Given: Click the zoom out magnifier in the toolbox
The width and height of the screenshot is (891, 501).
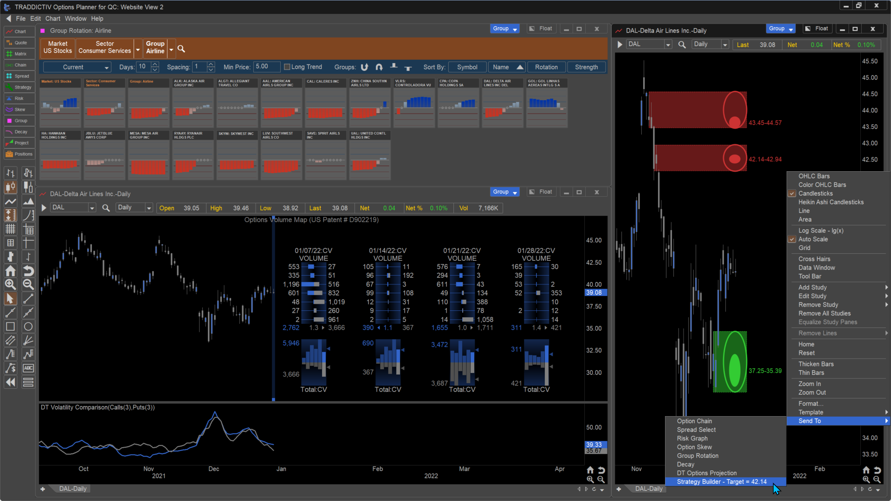Looking at the screenshot, I should pos(28,284).
